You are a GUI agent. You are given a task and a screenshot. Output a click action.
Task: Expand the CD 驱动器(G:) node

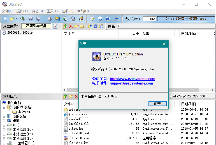(4, 143)
